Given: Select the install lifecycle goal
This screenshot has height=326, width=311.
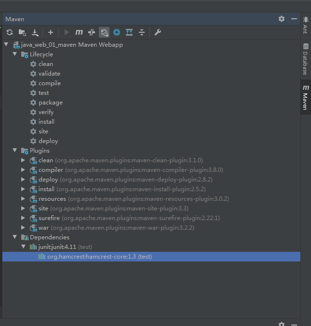Looking at the screenshot, I should point(46,122).
